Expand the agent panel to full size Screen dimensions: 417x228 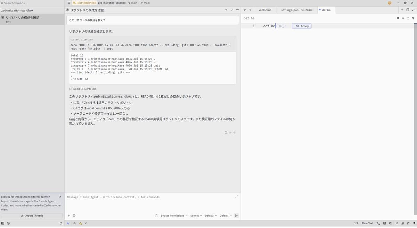point(232,10)
